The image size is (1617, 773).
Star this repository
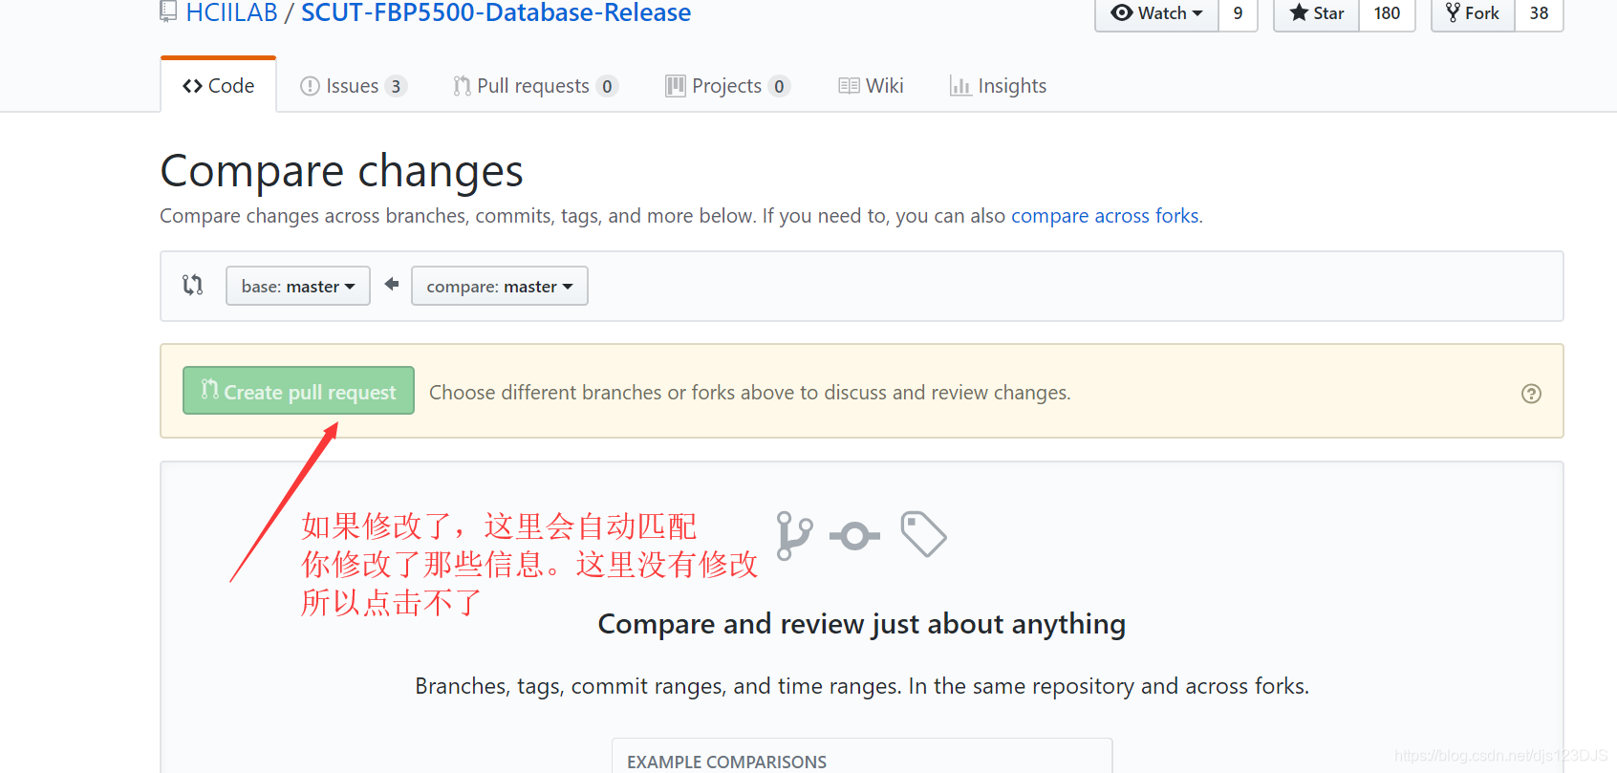1316,13
